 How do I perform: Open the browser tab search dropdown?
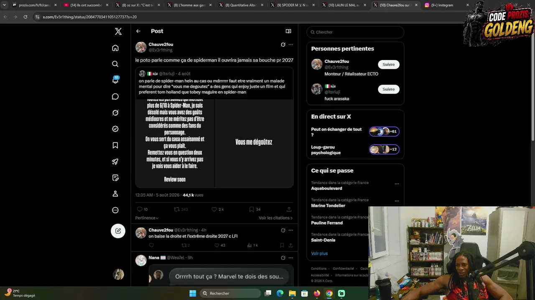tap(4, 5)
